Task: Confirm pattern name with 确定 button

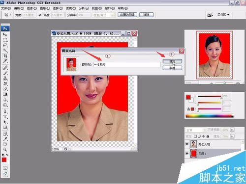Action: (x=172, y=61)
